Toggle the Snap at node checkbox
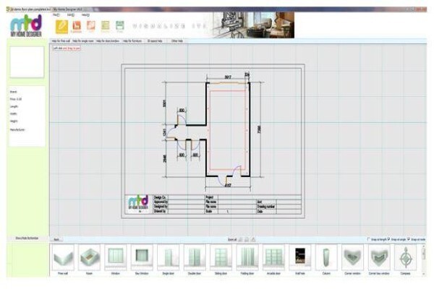 click(x=408, y=239)
